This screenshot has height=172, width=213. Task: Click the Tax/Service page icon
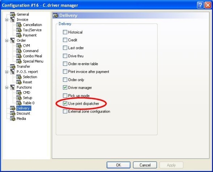pos(19,30)
